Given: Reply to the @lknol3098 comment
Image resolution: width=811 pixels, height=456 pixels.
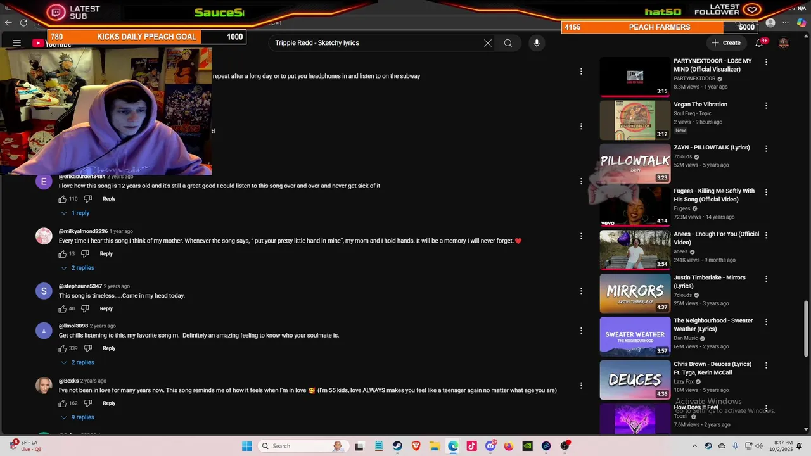Looking at the screenshot, I should (109, 348).
